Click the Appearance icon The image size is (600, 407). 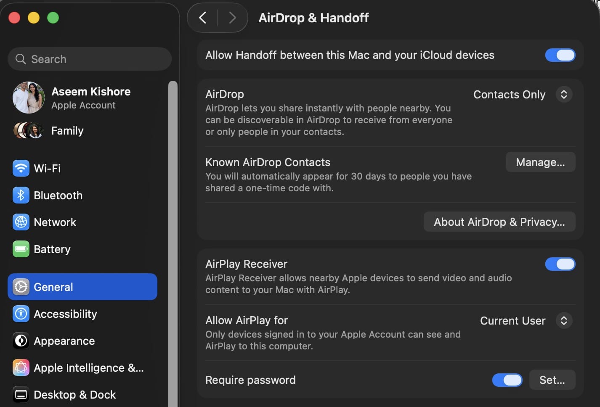(21, 341)
